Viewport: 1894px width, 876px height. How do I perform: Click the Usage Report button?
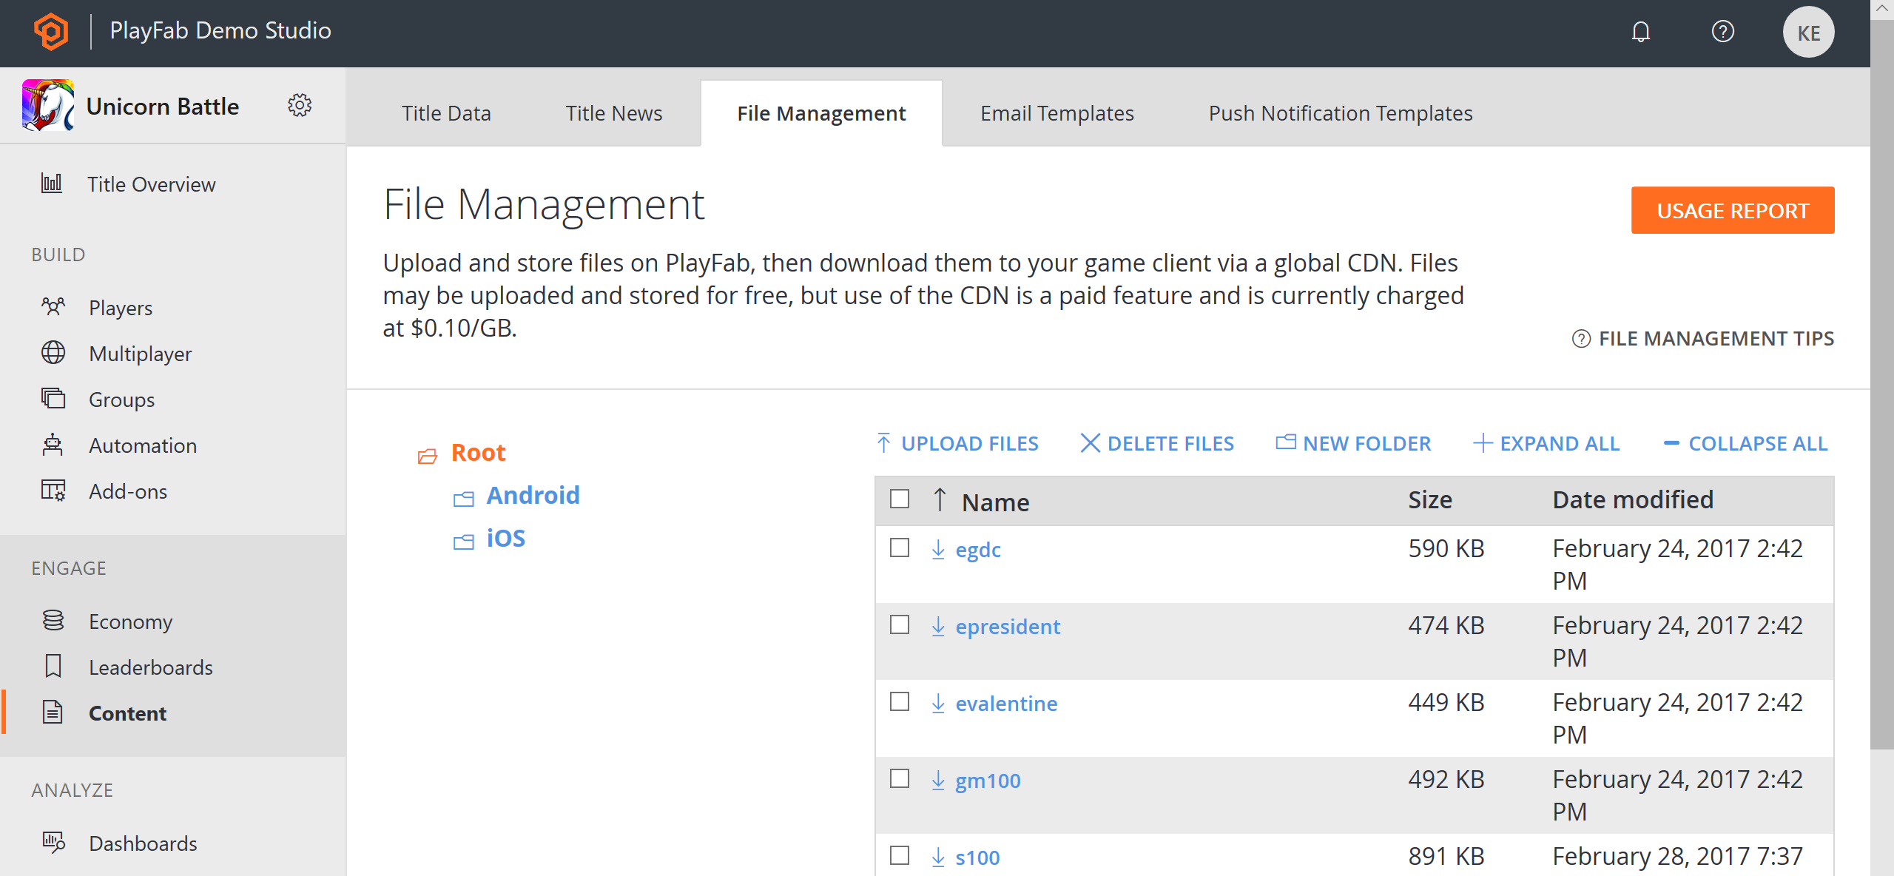point(1733,210)
